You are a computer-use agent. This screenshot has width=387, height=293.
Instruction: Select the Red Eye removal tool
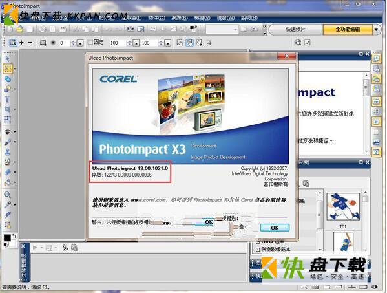pos(7,132)
